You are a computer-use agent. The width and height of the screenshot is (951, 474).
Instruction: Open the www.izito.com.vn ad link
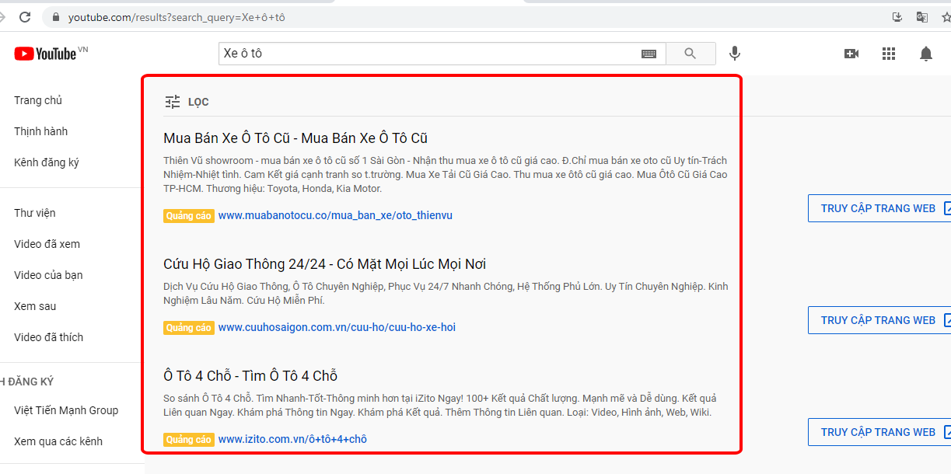(292, 439)
